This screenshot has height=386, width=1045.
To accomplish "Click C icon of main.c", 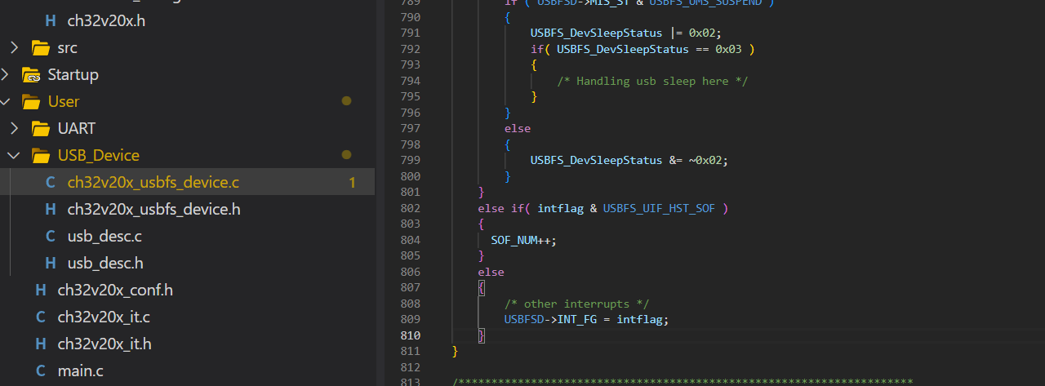I will pos(41,370).
